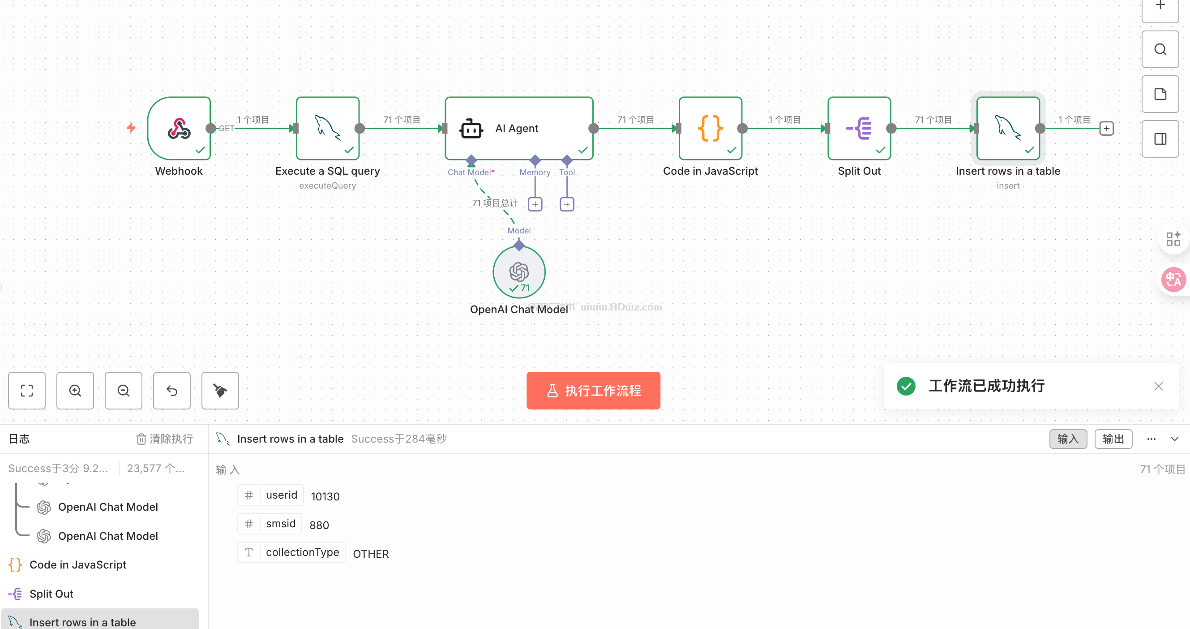Switch log view to 输出 tab
Viewport: 1190px width, 629px height.
click(1113, 439)
